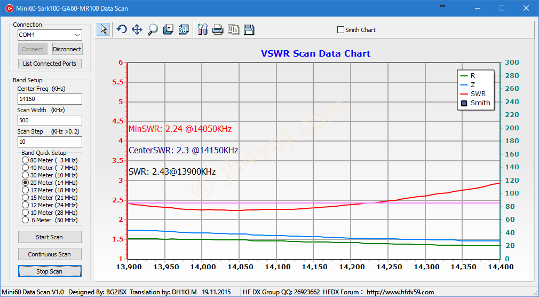Click Translation by: DH1KLM status text
The height and width of the screenshot is (297, 539).
[x=163, y=292]
